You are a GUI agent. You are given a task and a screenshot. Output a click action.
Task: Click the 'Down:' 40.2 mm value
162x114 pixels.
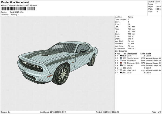coord(131,34)
